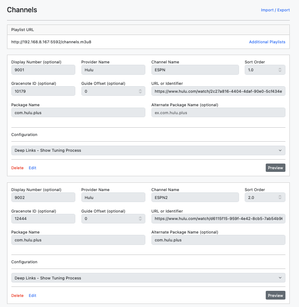Click the ex.com.hulu.plus Alternate Package field
Screen dimensions: 299x307
(x=218, y=113)
